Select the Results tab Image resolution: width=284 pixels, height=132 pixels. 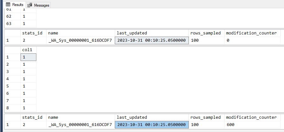[x=18, y=5]
